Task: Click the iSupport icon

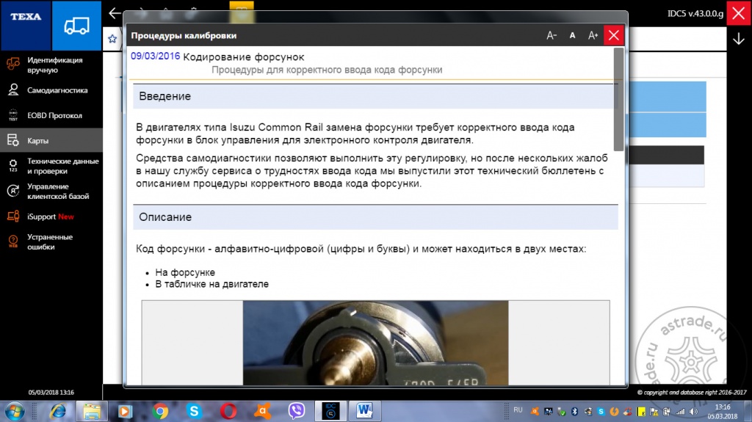Action: coord(13,217)
